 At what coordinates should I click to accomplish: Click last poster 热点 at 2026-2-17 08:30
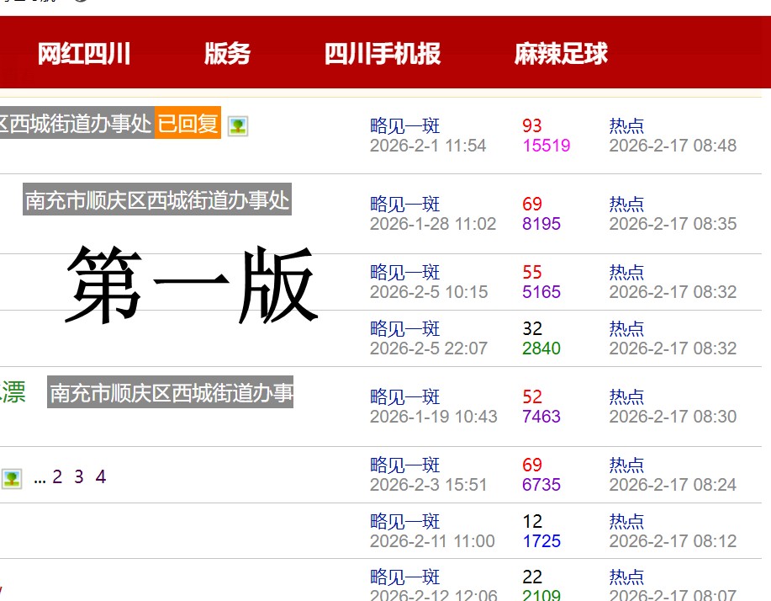[626, 397]
